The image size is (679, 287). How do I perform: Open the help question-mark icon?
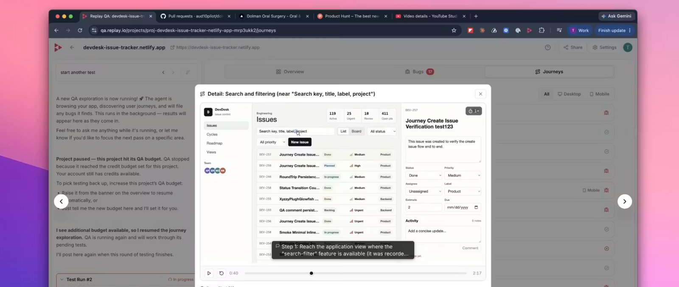point(547,47)
